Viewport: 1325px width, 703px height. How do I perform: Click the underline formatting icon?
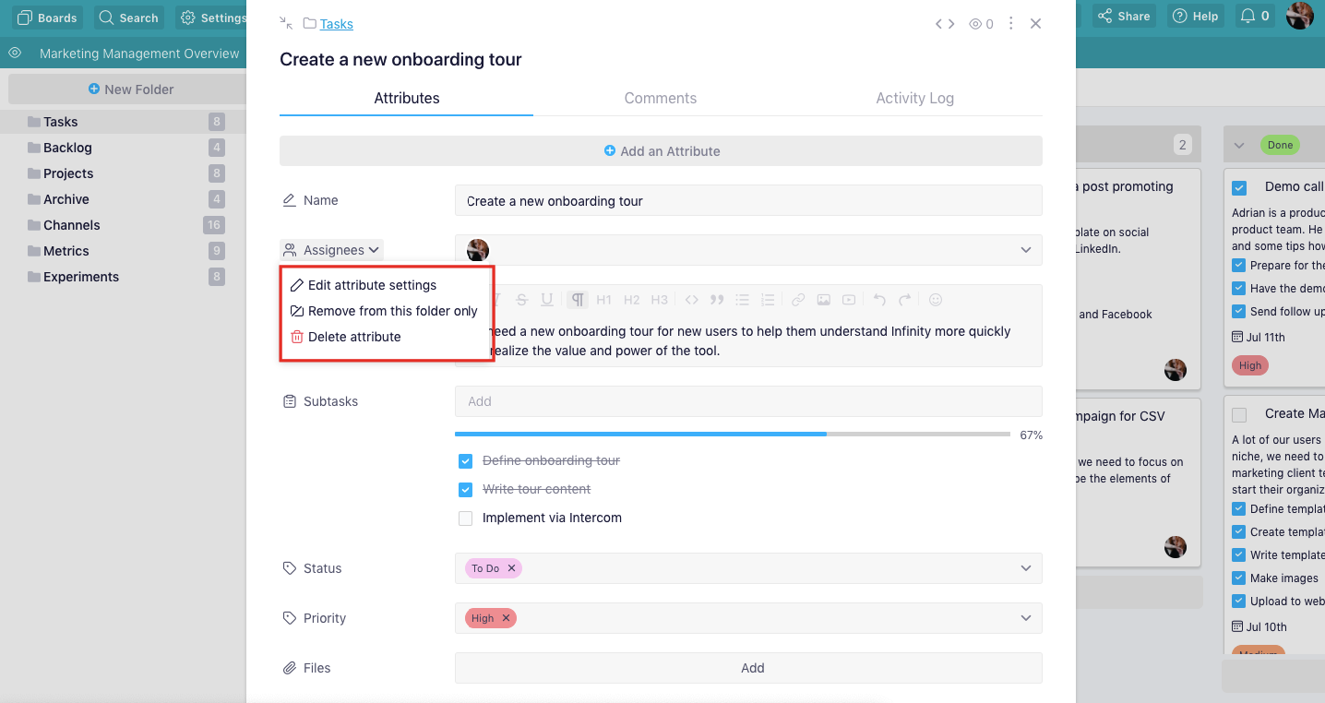pos(547,300)
